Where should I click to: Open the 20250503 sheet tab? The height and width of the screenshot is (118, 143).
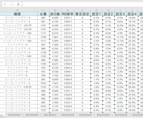50,115
